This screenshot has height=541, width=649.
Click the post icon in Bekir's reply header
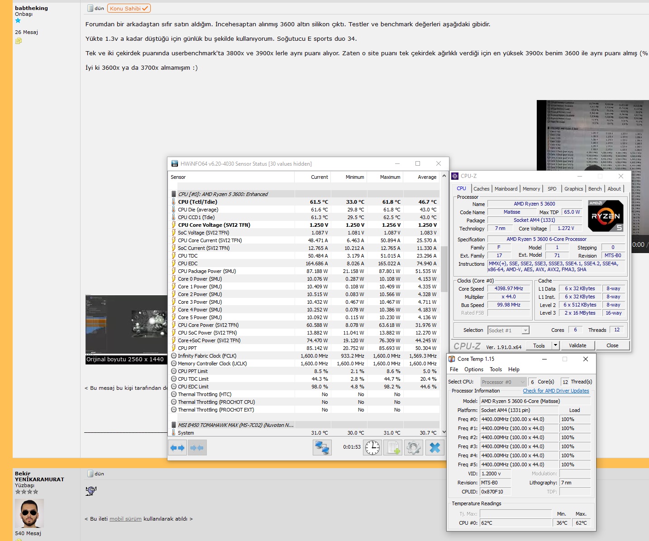pyautogui.click(x=90, y=474)
